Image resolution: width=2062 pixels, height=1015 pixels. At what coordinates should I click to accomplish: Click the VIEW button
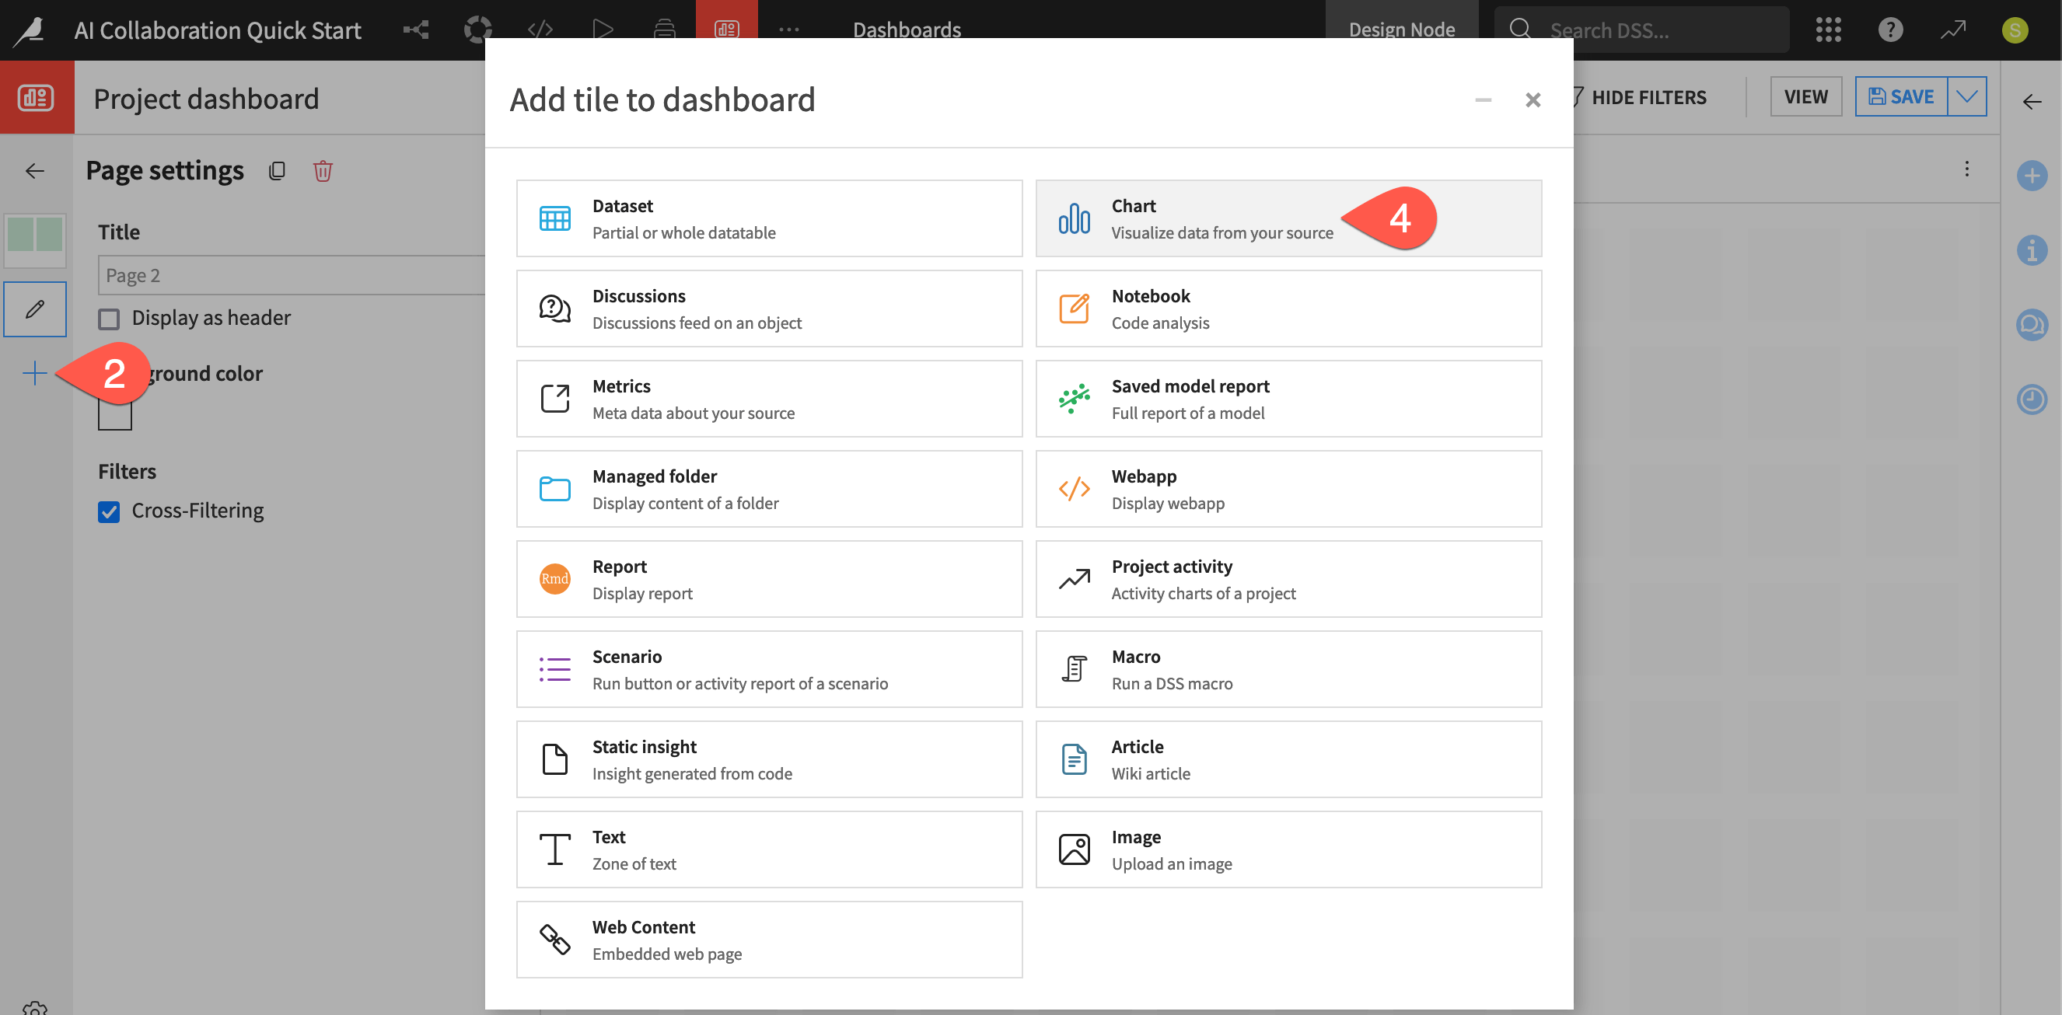coord(1806,96)
